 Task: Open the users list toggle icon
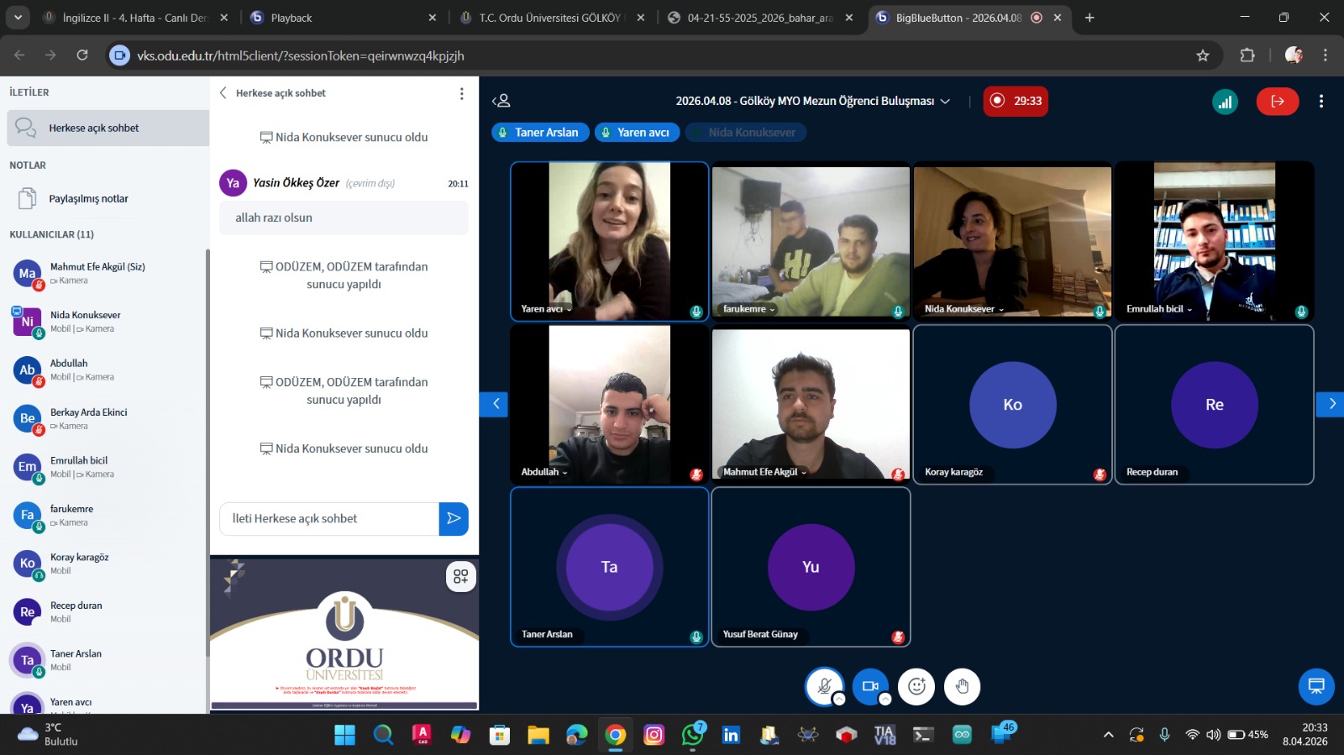click(x=501, y=101)
